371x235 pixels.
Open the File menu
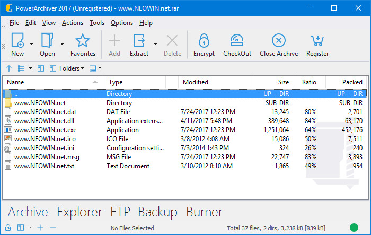tap(14, 23)
